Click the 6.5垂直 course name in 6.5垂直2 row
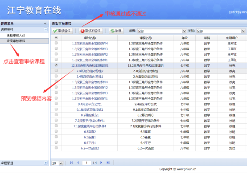 pos(145,132)
